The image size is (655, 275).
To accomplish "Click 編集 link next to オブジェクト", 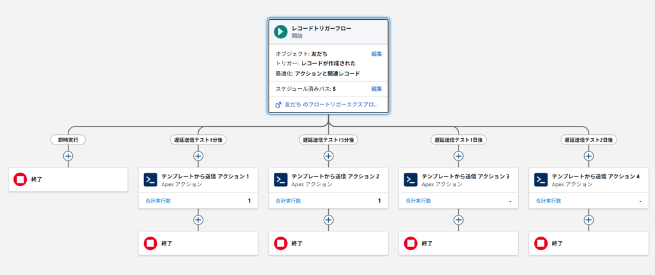I will [x=377, y=54].
